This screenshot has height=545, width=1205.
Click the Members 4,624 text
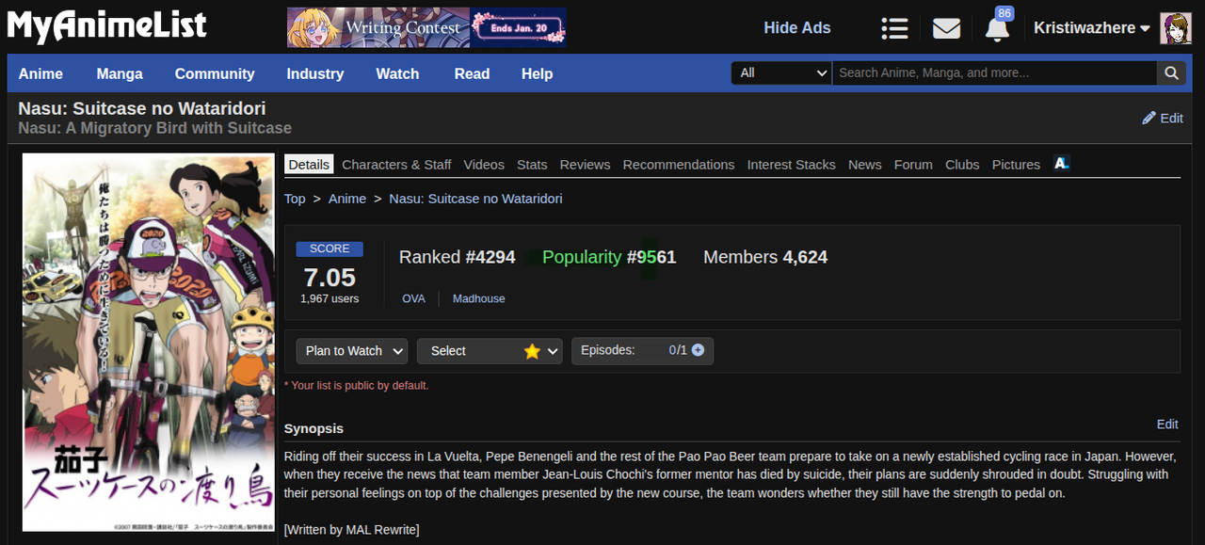tap(765, 257)
